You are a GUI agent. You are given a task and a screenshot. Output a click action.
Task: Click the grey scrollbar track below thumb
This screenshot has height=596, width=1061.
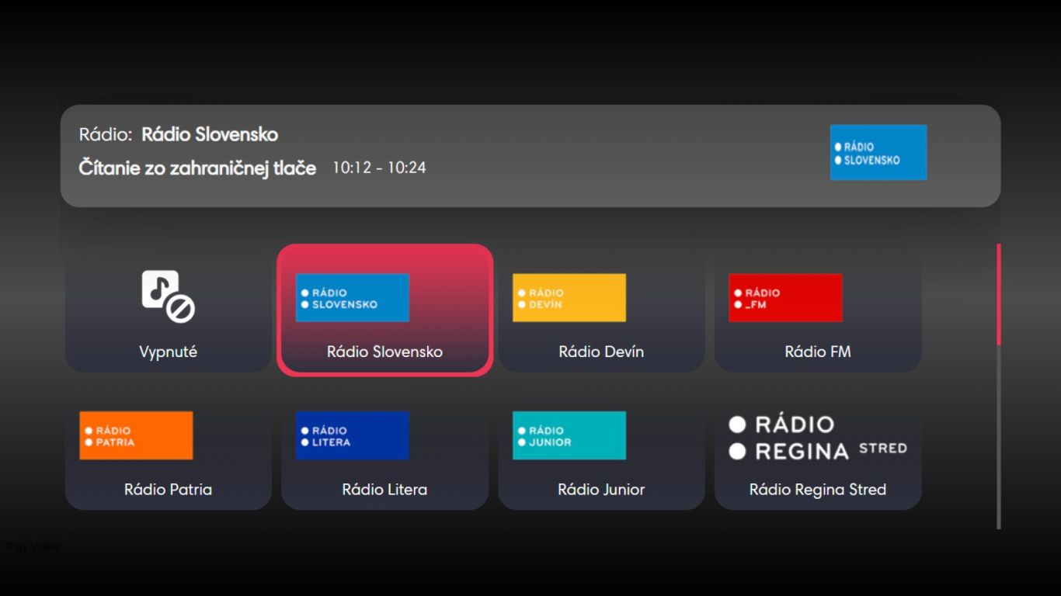click(x=999, y=437)
